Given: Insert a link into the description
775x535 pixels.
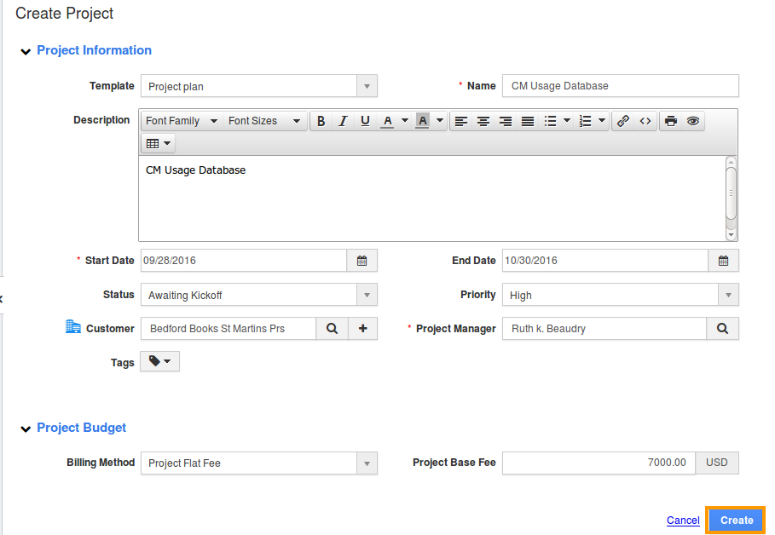Looking at the screenshot, I should 622,120.
